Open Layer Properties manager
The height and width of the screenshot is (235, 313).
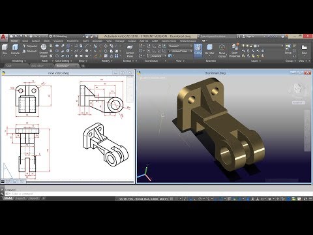pyautogui.click(x=235, y=51)
